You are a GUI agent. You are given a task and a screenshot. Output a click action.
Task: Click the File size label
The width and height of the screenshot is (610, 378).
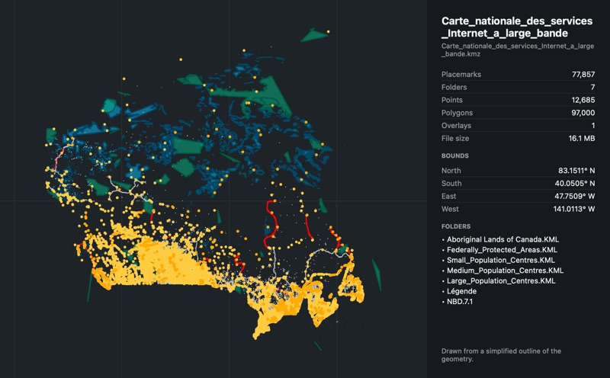[x=455, y=139]
